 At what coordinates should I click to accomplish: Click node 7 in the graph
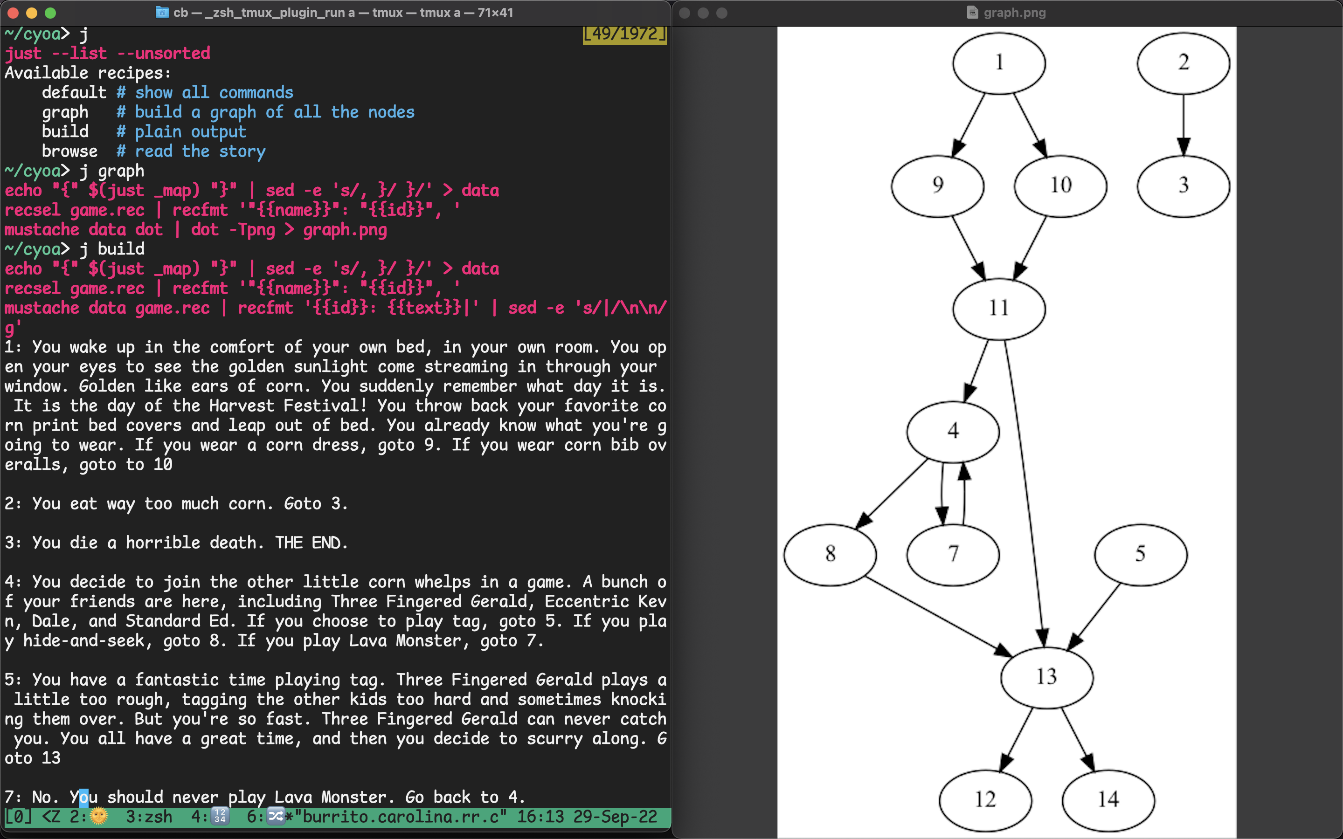[953, 554]
